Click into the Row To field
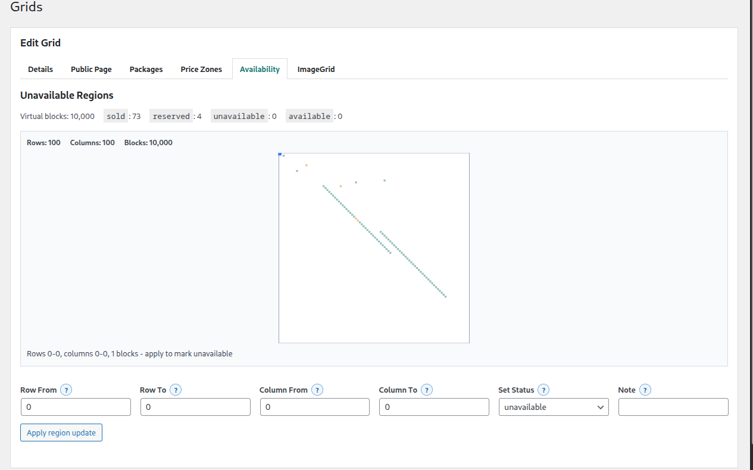Image resolution: width=753 pixels, height=470 pixels. point(195,407)
